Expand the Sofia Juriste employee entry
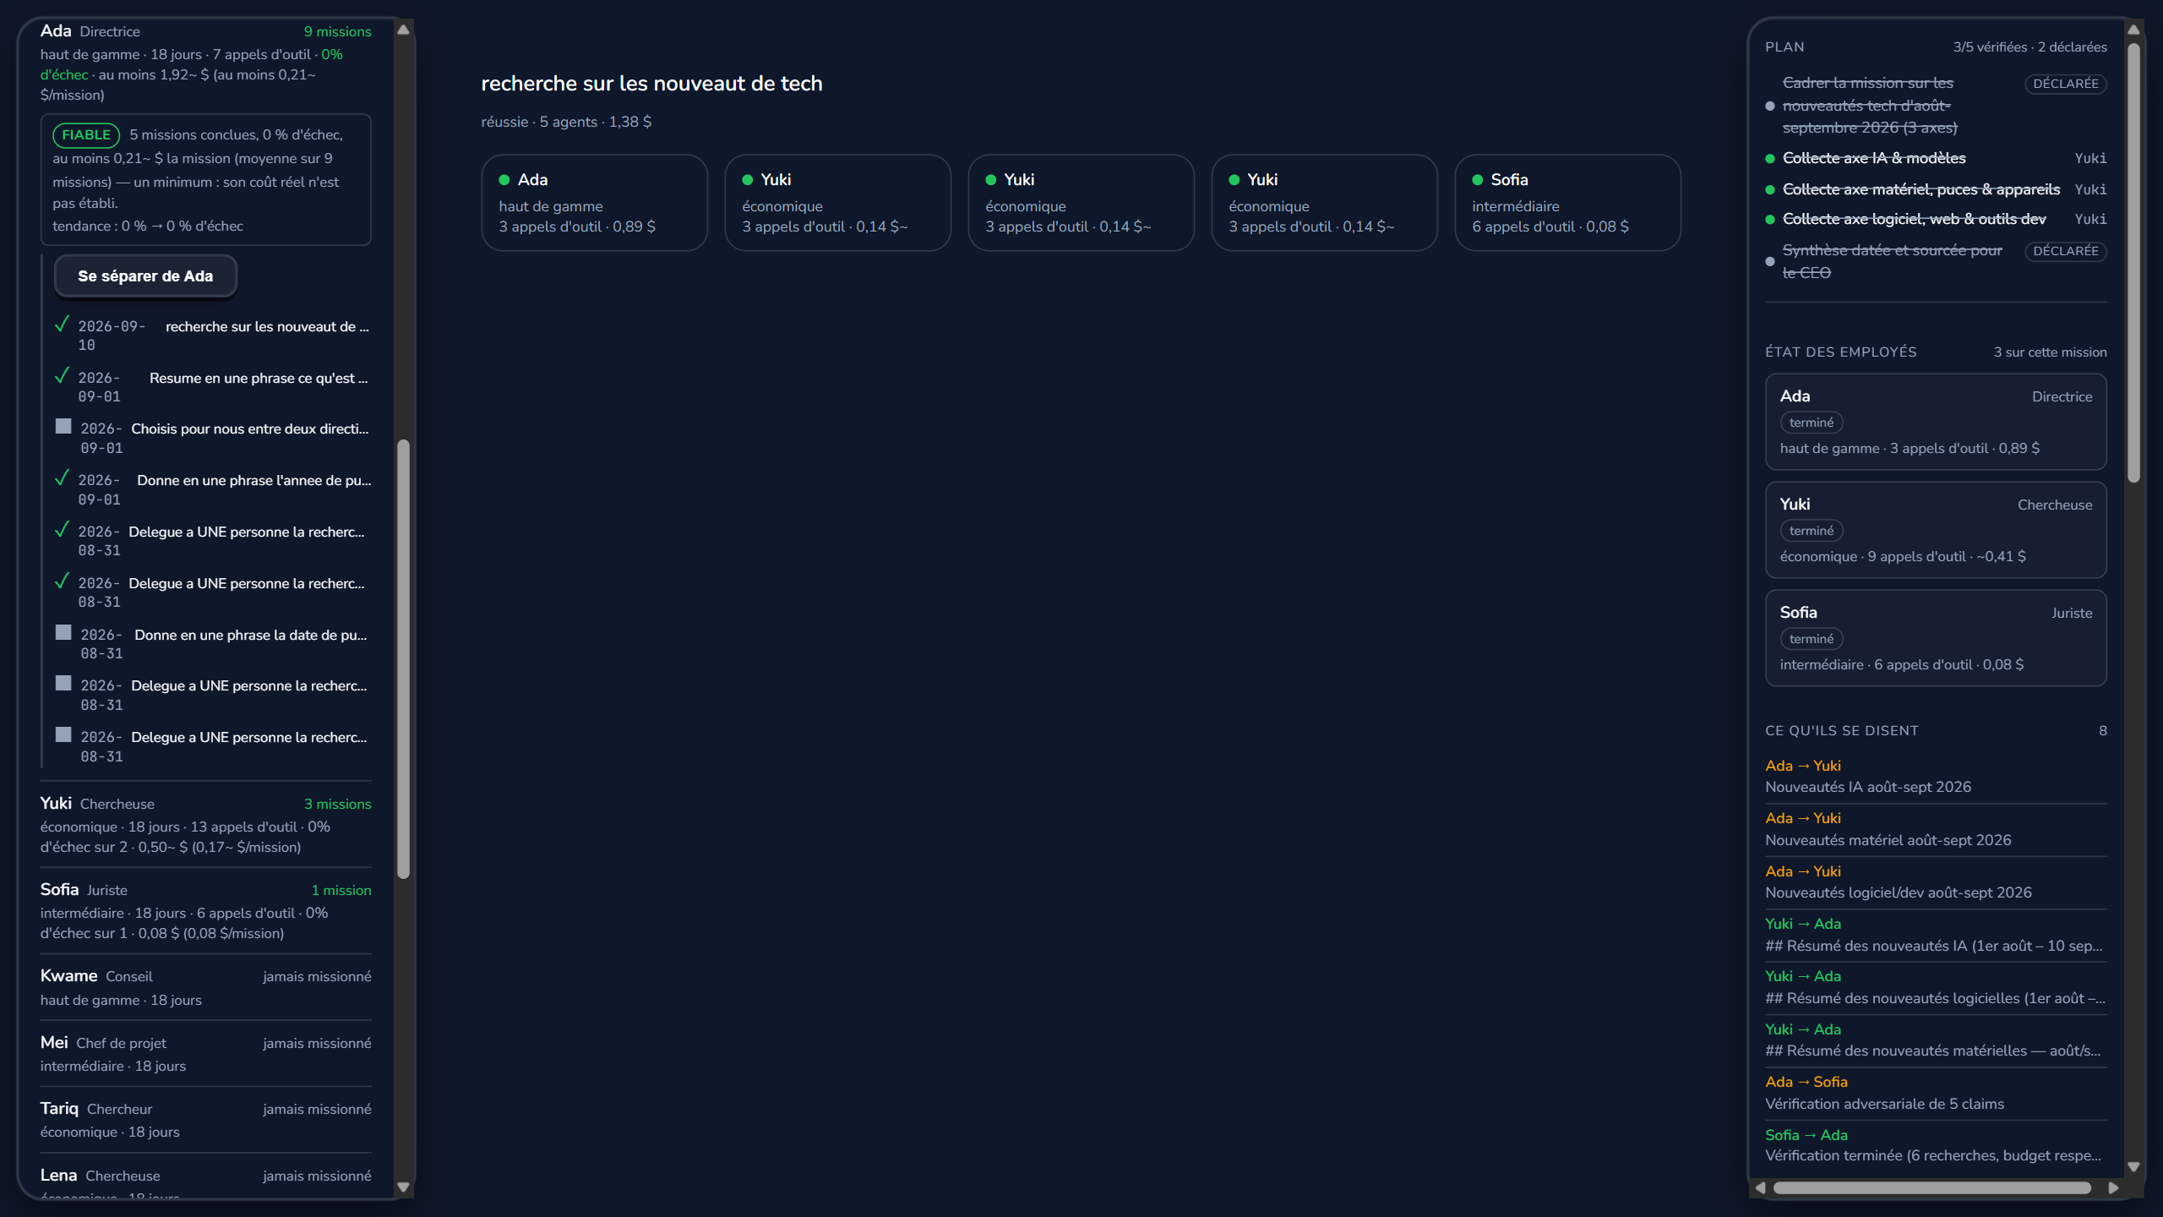Image resolution: width=2163 pixels, height=1217 pixels. 206,910
